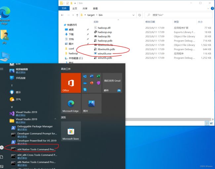215x169 pixels.
Task: Open Weather app entry
Action: coord(33,99)
